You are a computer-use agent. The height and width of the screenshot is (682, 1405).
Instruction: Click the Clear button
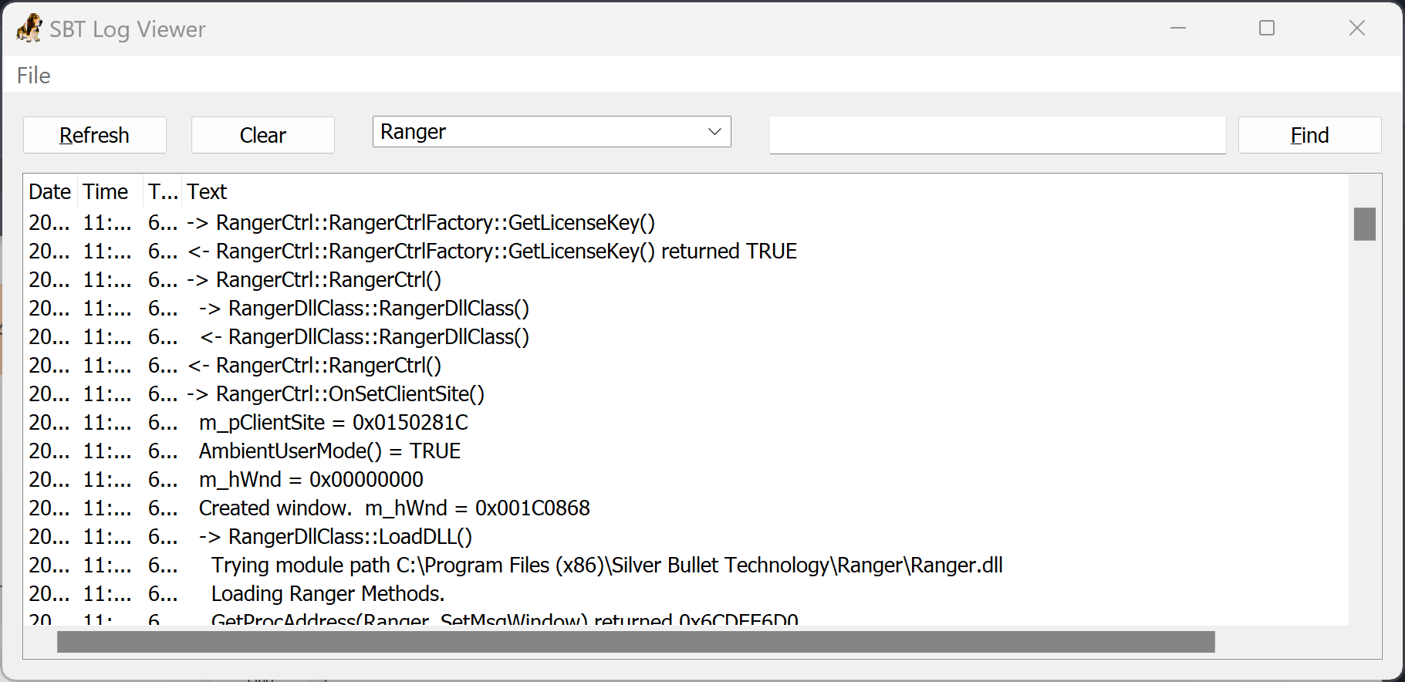point(263,135)
